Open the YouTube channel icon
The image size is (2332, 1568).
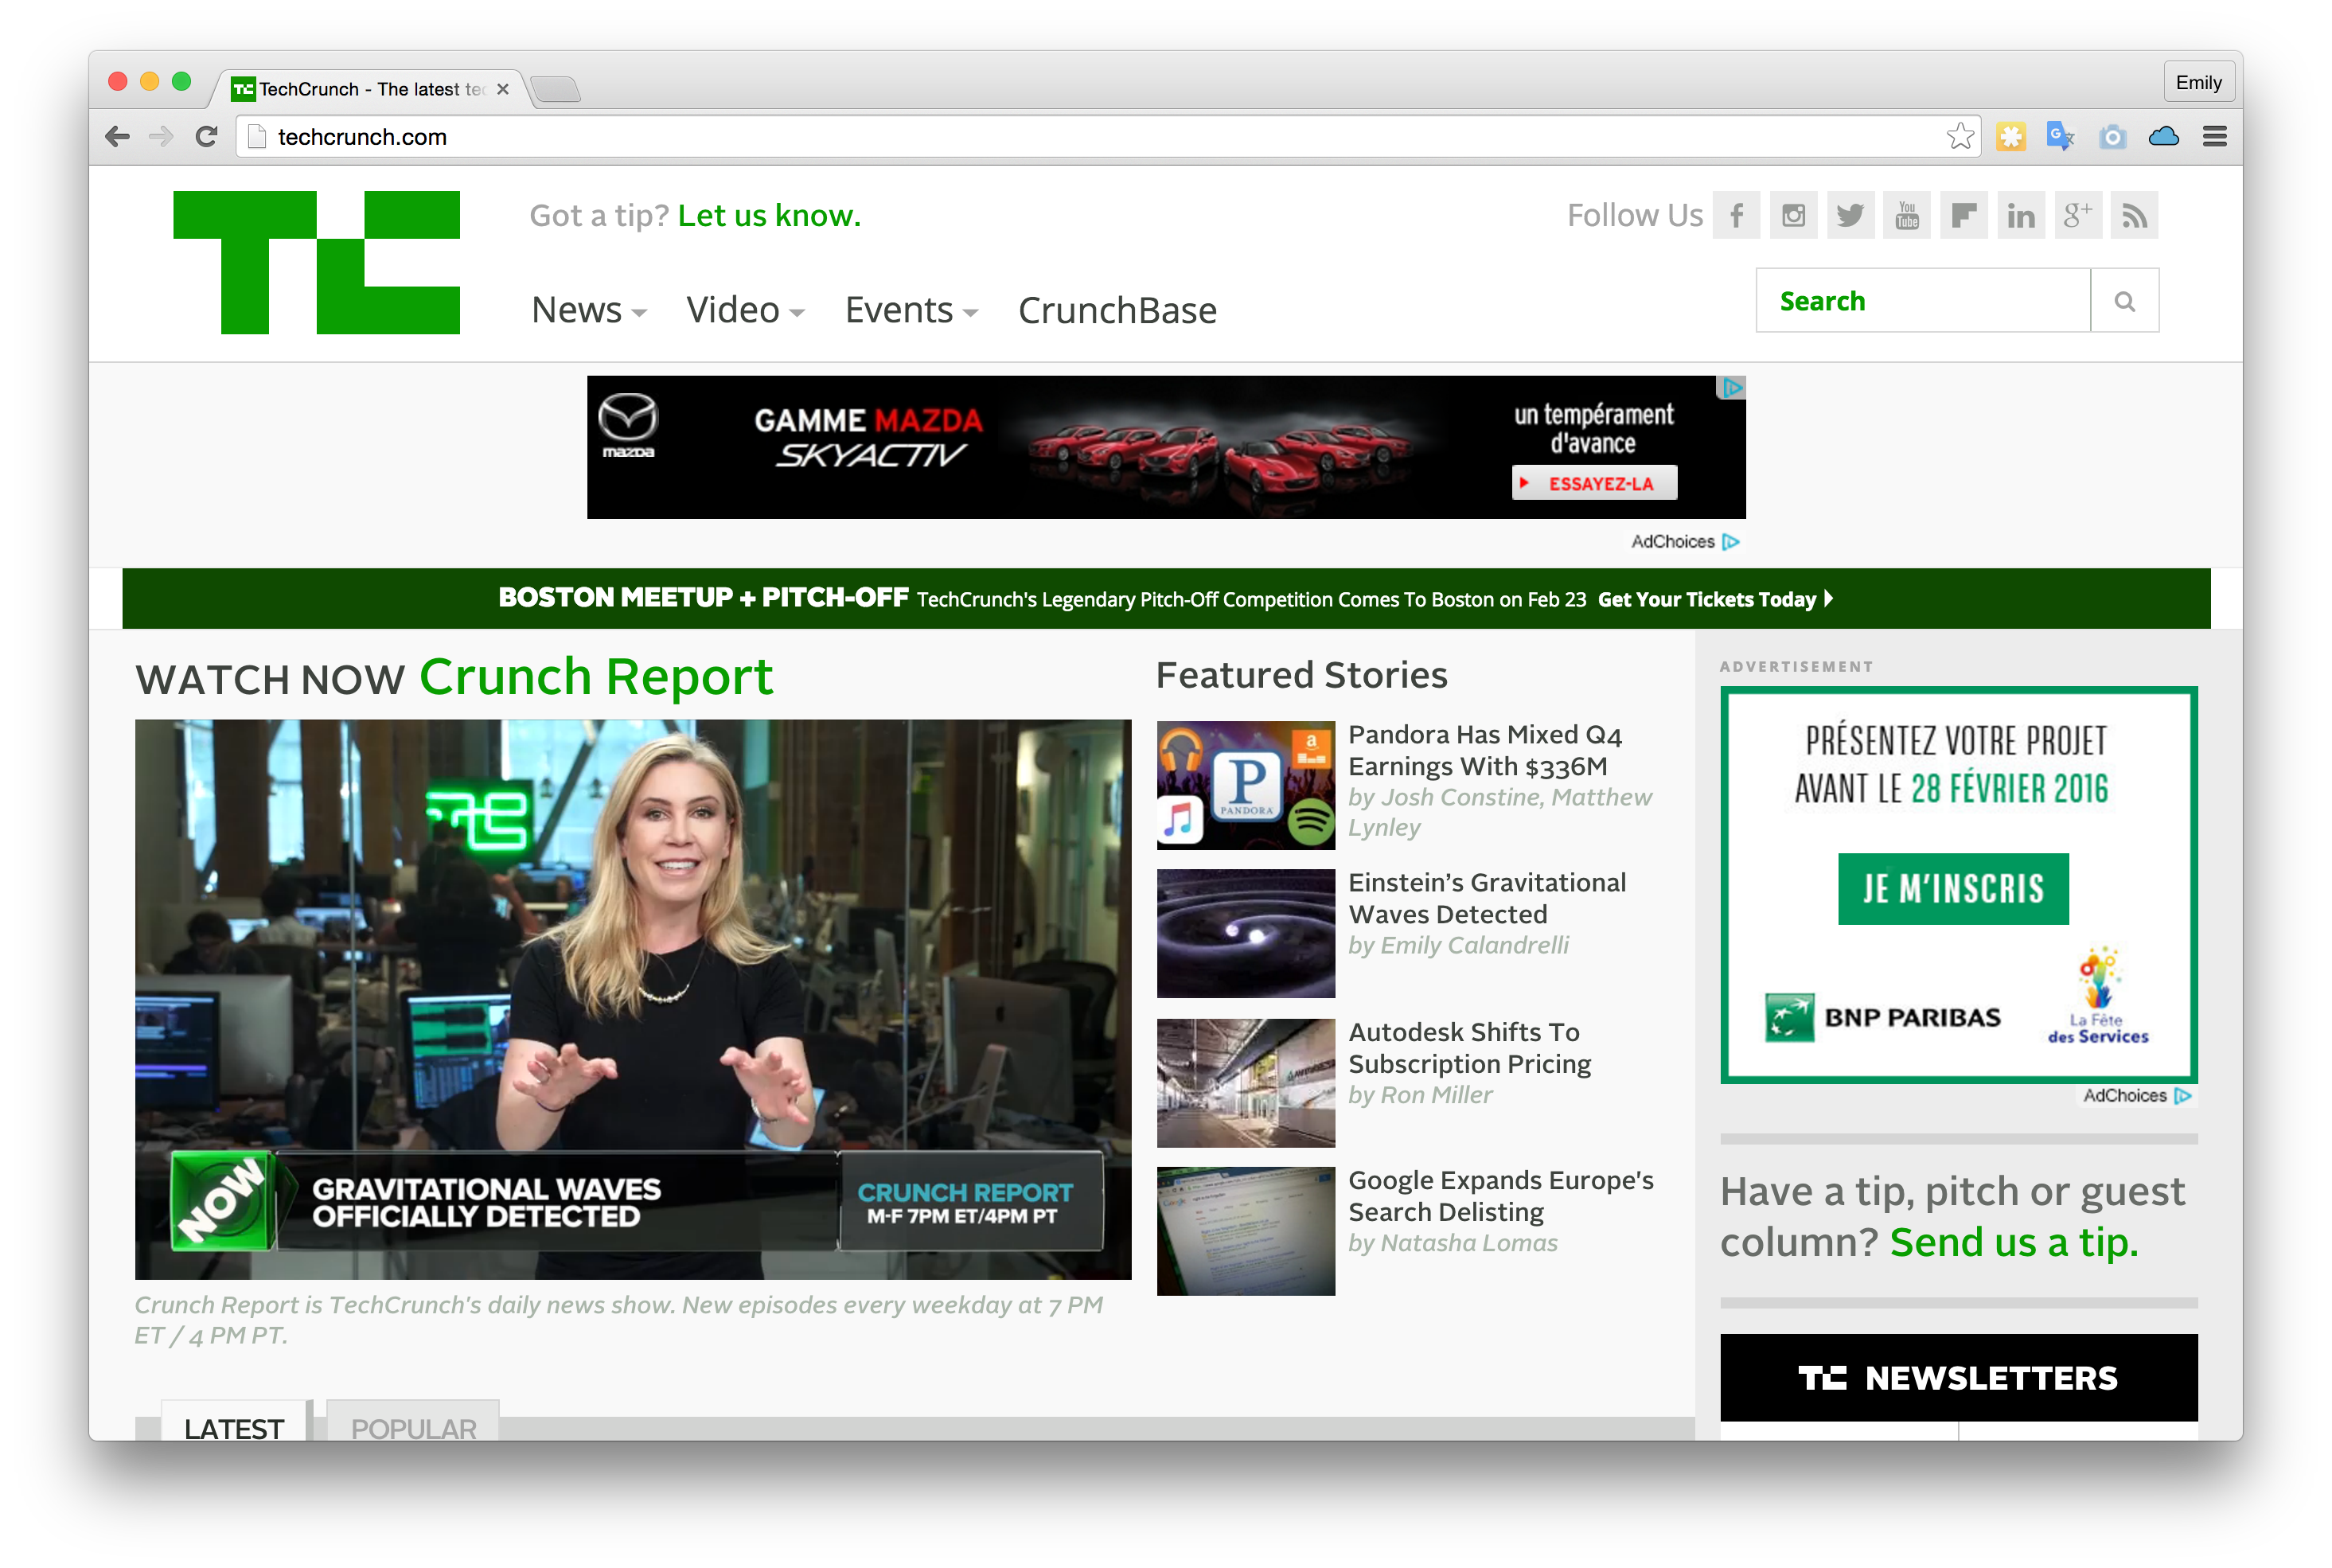point(1907,215)
